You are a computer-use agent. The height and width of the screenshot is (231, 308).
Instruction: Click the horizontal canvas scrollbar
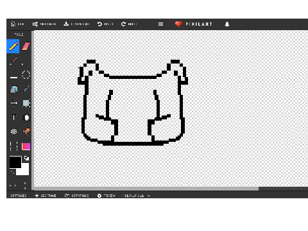146,189
